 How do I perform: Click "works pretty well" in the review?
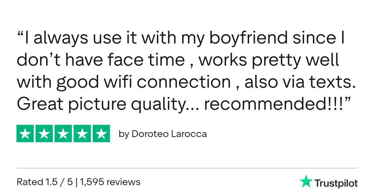269,60
